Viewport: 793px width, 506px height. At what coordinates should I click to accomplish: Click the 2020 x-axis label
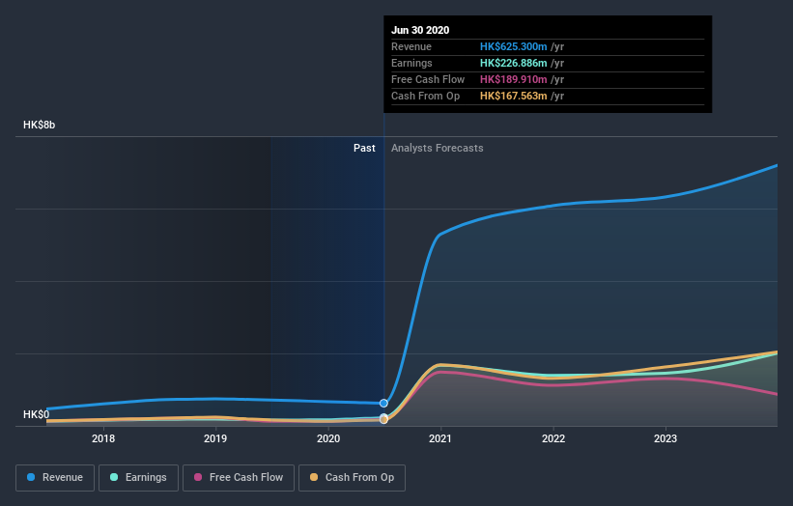328,438
